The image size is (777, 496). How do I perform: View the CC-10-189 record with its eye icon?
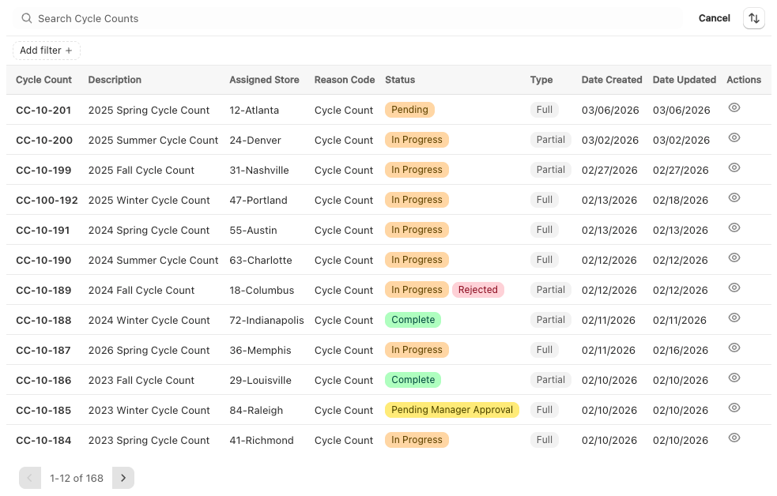click(734, 287)
